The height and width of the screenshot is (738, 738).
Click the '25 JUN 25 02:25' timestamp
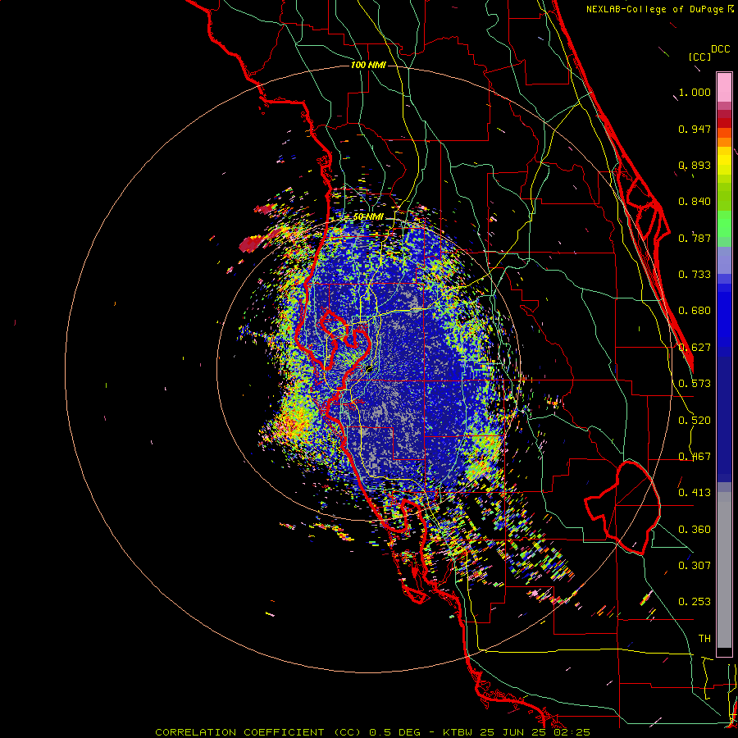coord(535,732)
